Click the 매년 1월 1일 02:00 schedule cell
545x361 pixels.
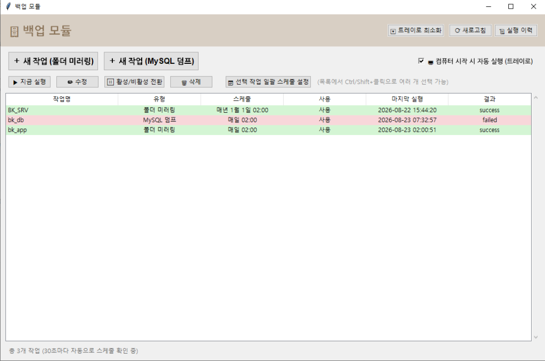(242, 110)
